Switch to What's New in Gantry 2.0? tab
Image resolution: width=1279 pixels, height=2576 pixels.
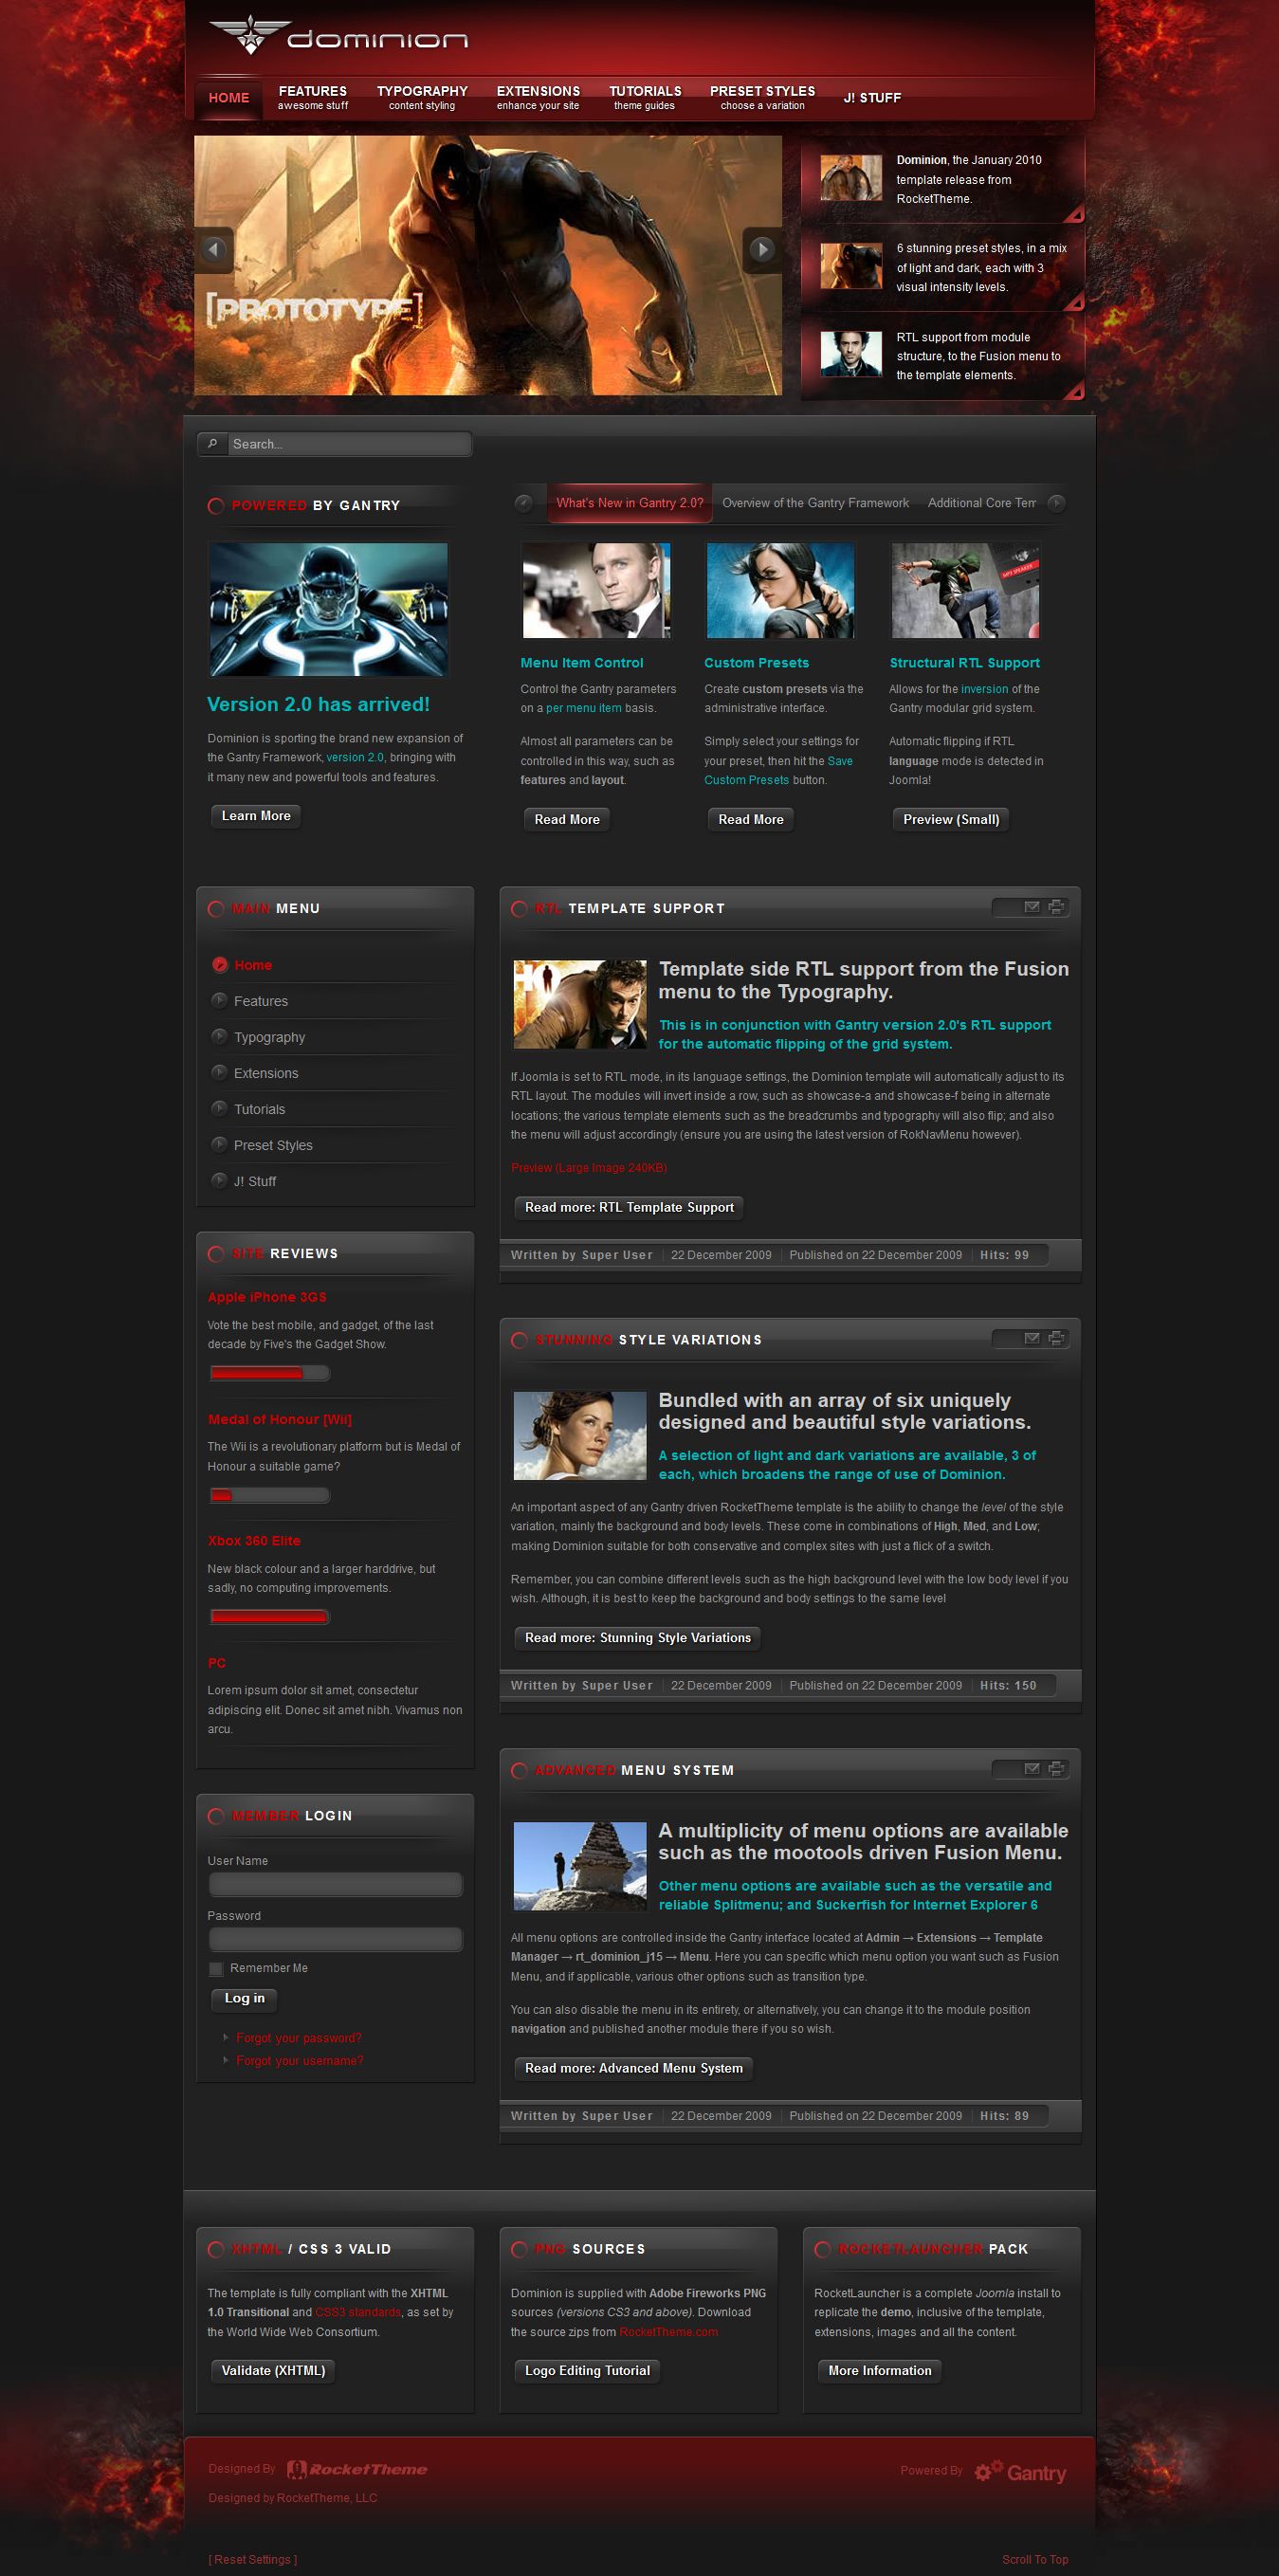tap(630, 503)
